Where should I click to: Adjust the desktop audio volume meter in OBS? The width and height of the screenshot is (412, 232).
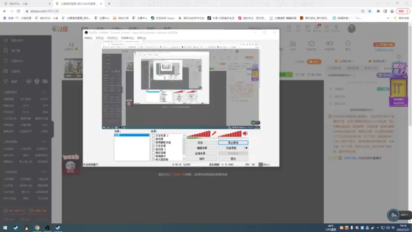[230, 134]
